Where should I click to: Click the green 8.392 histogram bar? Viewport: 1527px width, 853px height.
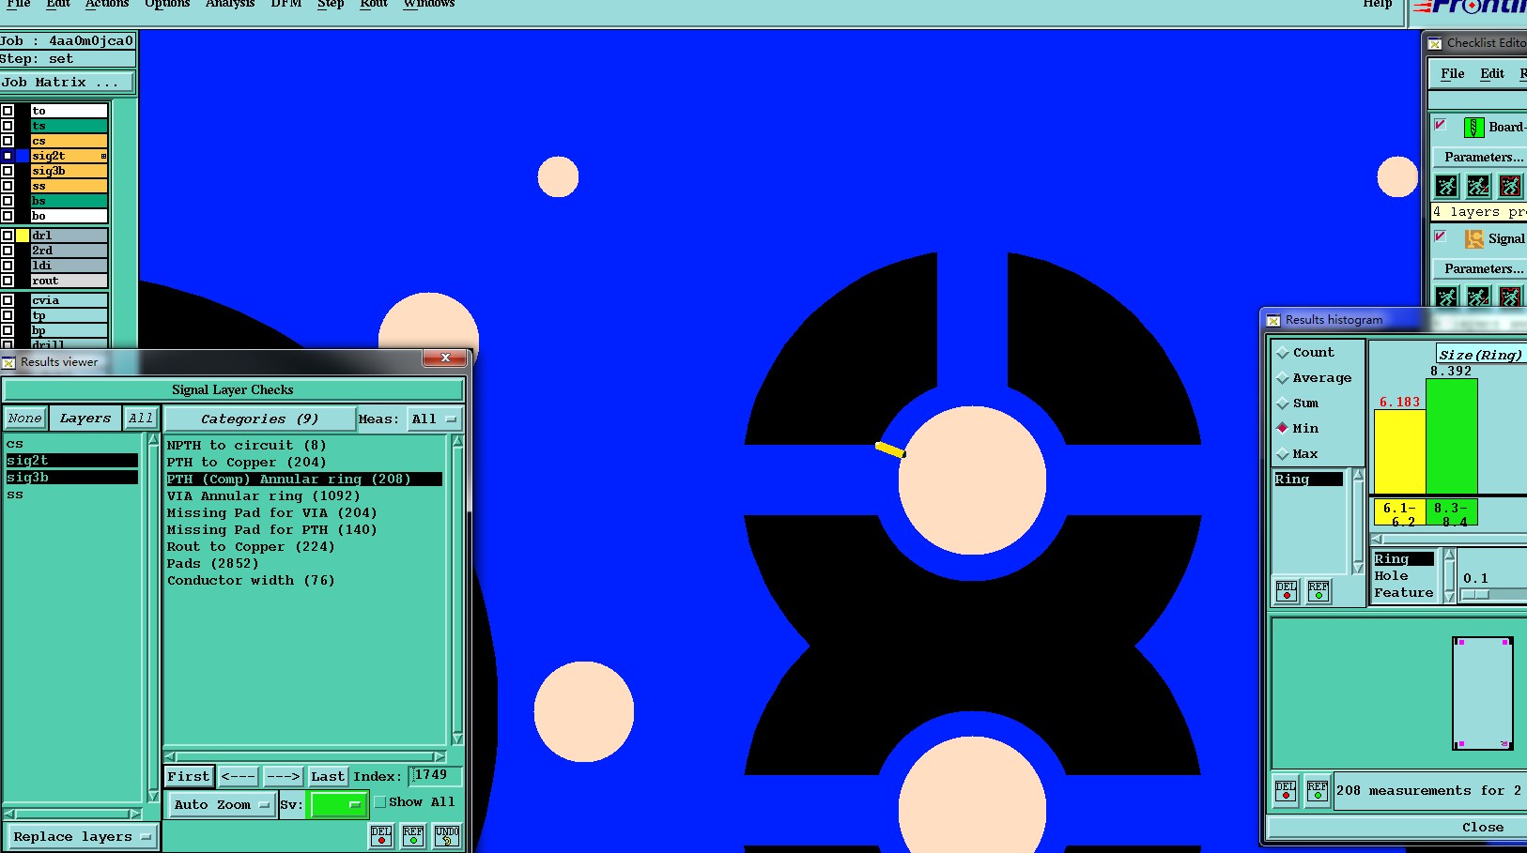point(1452,436)
